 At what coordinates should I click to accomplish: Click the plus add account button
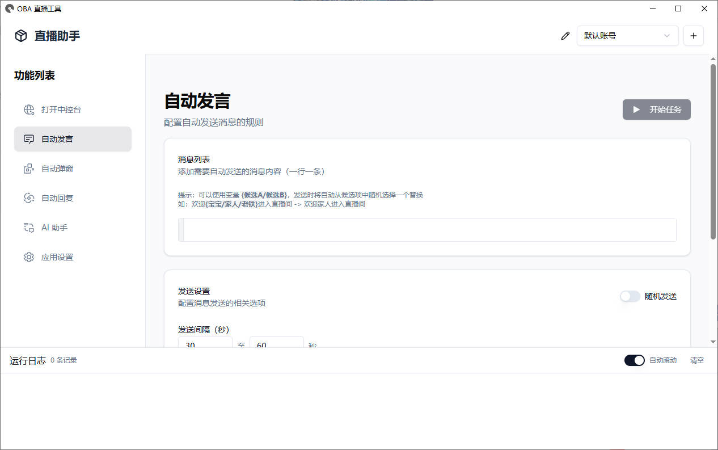(x=694, y=36)
